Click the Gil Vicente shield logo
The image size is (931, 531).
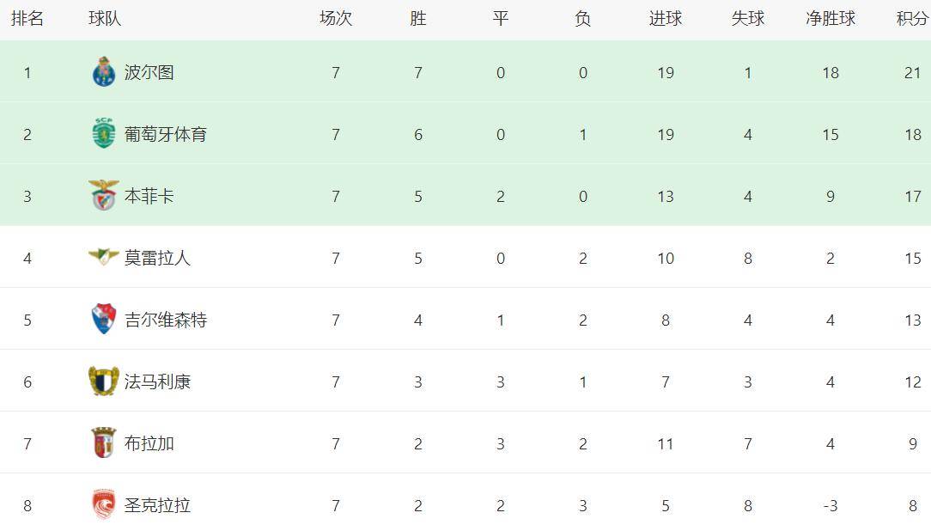[104, 320]
